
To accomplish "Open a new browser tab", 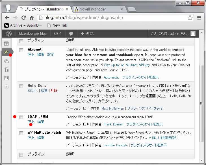I will pyautogui.click(x=131, y=9).
